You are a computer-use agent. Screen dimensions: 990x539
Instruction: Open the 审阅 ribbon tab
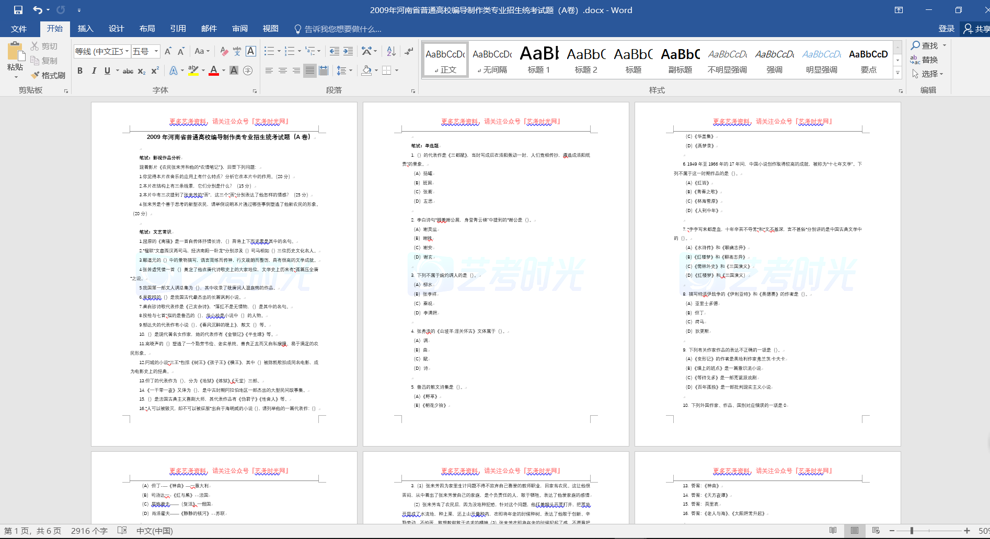coord(240,29)
